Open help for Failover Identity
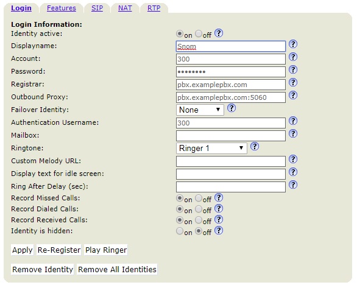Image resolution: width=357 pixels, height=285 pixels. coord(232,108)
